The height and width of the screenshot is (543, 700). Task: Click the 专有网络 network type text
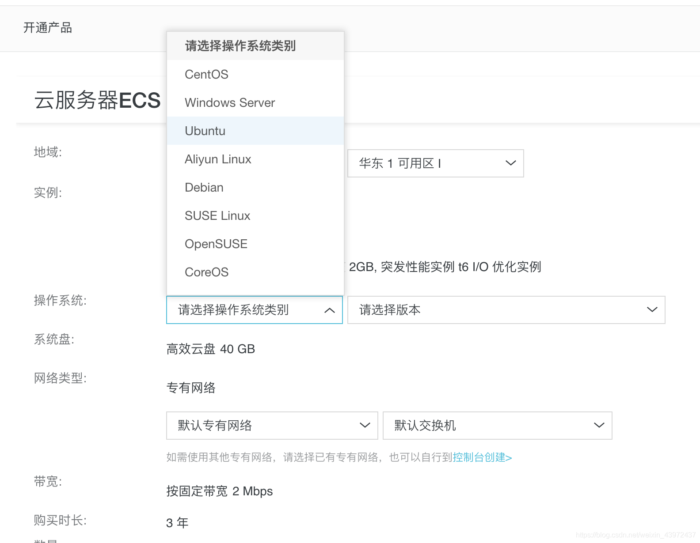click(191, 388)
